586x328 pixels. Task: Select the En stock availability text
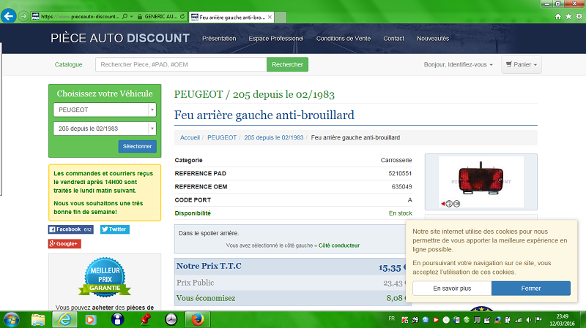pos(400,213)
